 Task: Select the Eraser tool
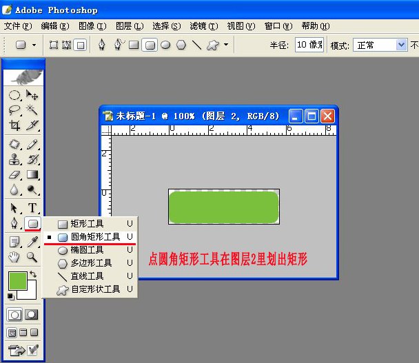point(14,175)
